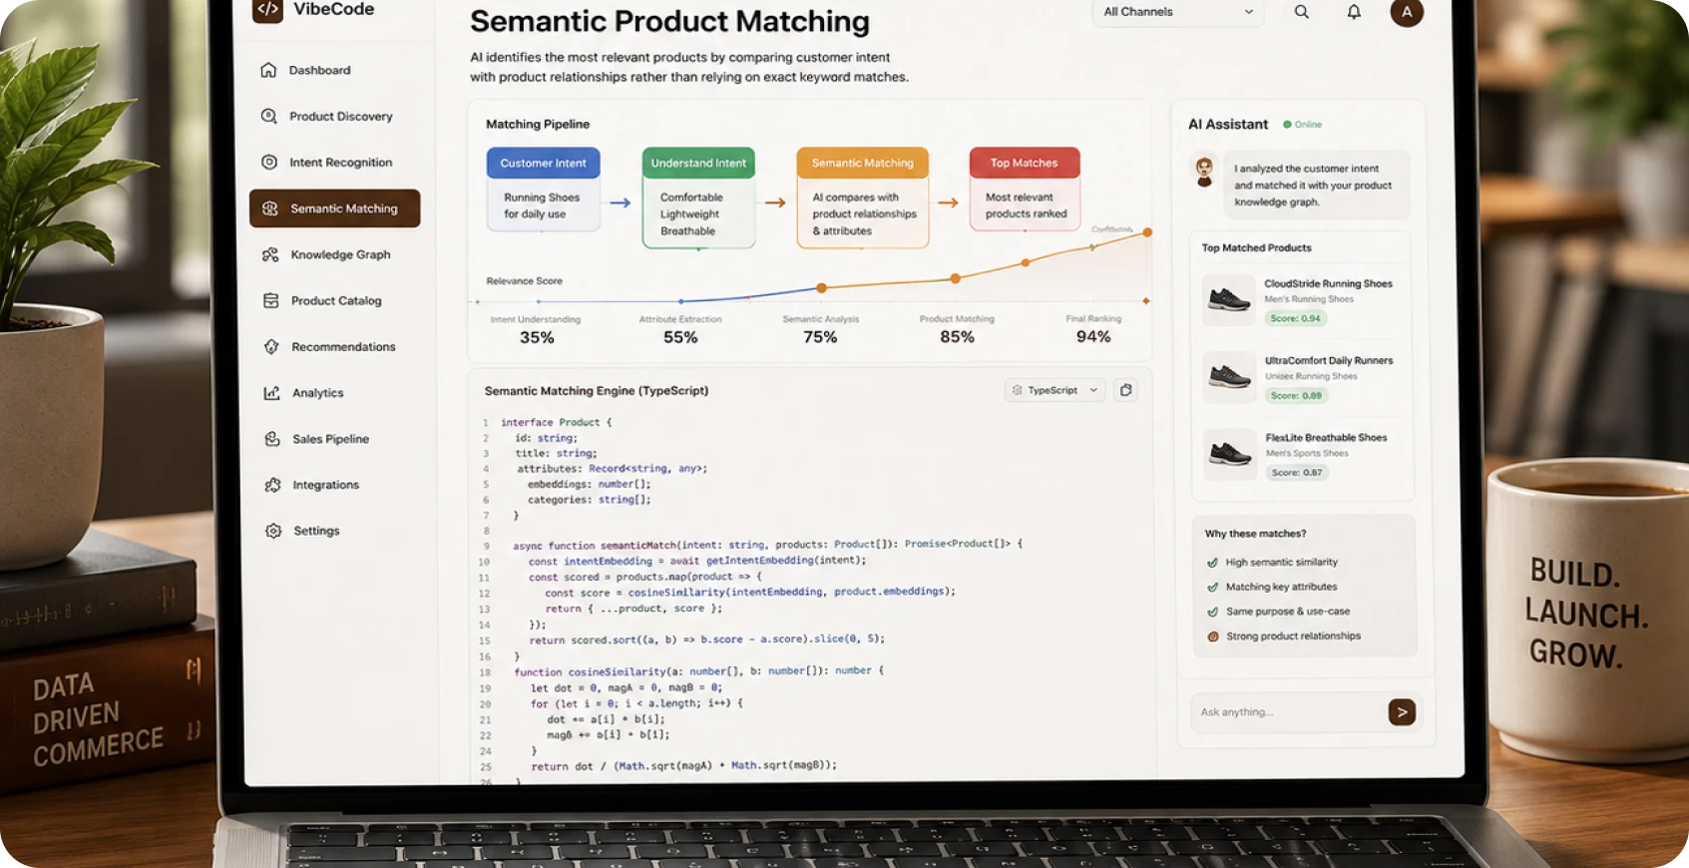Click the Top Matched Products heading

1256,247
